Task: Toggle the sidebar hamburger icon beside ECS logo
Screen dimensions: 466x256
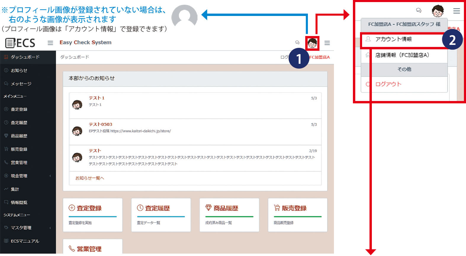Action: coord(50,43)
